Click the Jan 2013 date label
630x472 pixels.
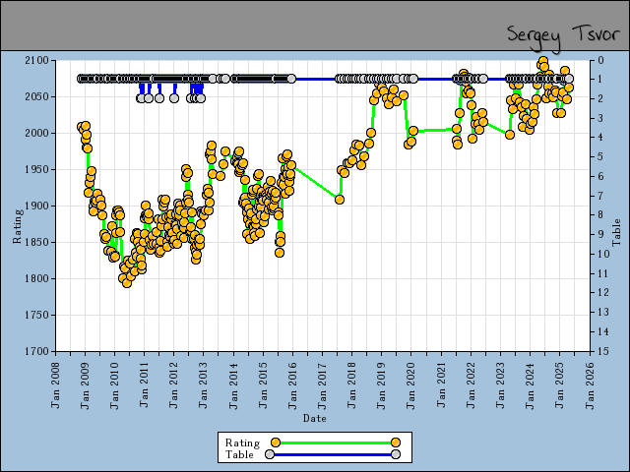pyautogui.click(x=204, y=385)
